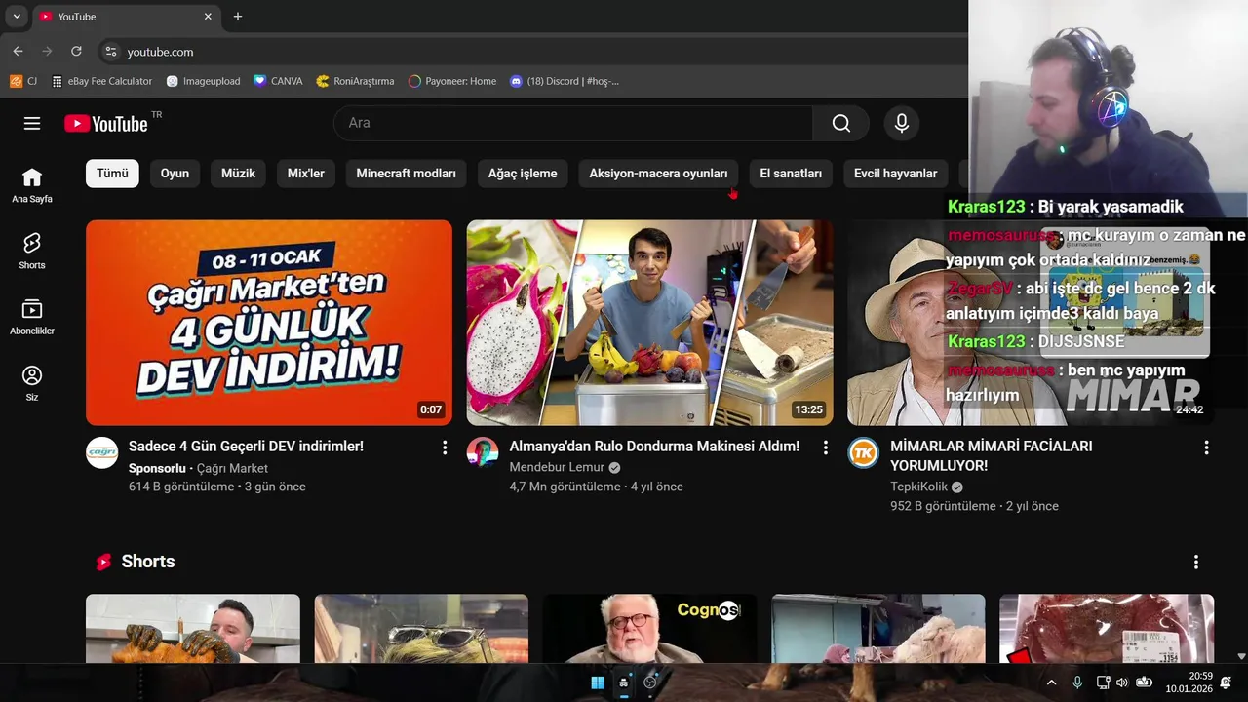This screenshot has height=702, width=1248.
Task: Select the Tümü filter chip
Action: coord(112,174)
